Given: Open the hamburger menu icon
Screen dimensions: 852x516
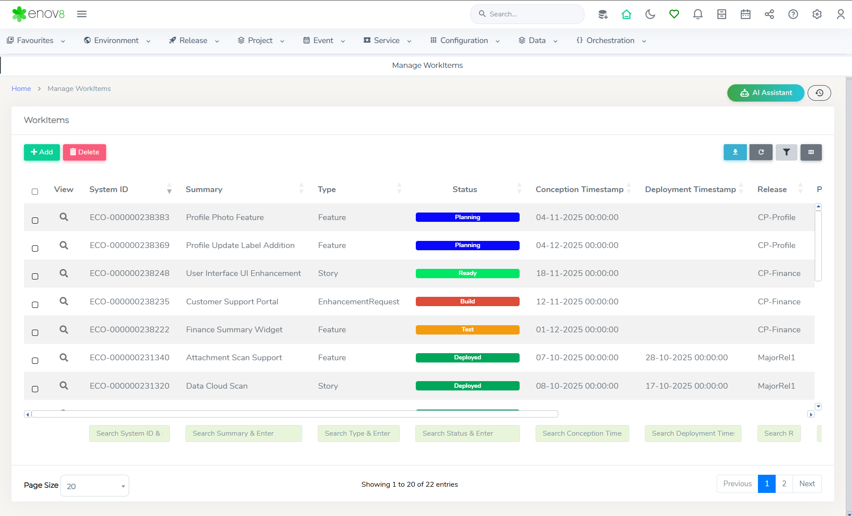Looking at the screenshot, I should point(82,14).
